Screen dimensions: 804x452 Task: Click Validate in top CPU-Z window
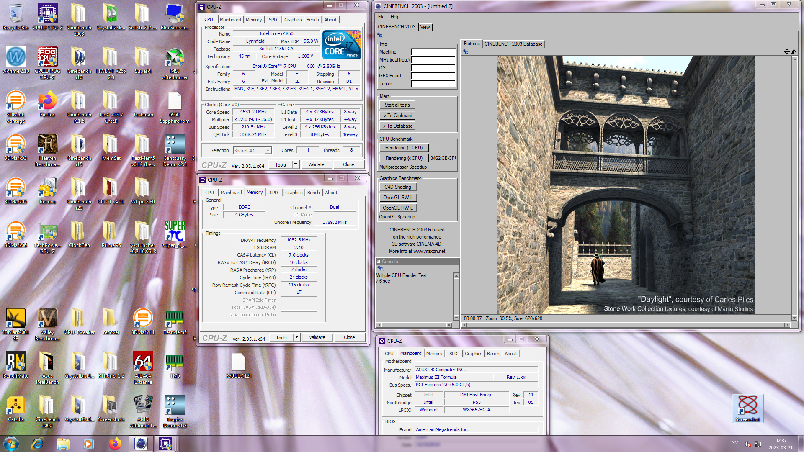point(316,164)
